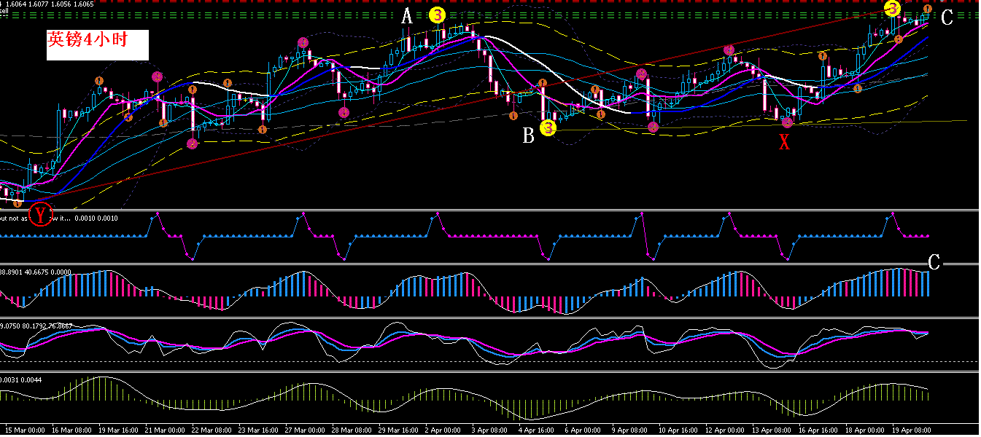Click the 19 Apr 08:00 time label
The width and height of the screenshot is (981, 437).
(x=912, y=430)
